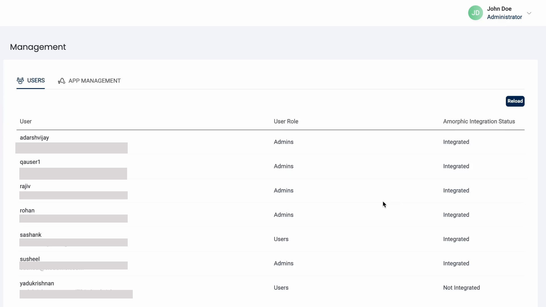Click the USERS tab label
Screen dimensions: 546x307
click(36, 80)
